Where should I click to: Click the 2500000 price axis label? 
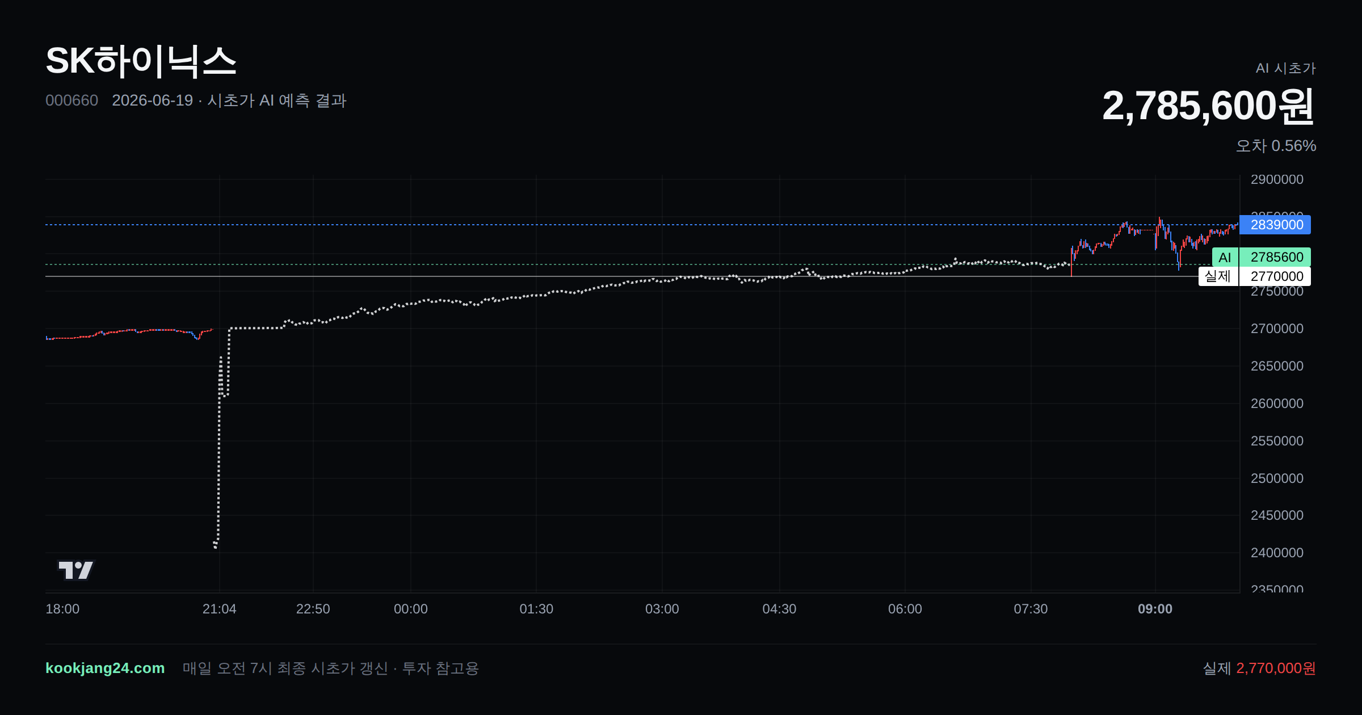coord(1277,478)
